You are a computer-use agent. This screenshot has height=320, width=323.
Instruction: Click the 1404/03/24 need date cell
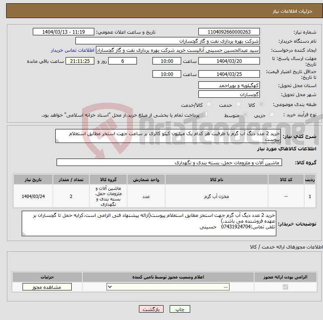tap(33, 196)
